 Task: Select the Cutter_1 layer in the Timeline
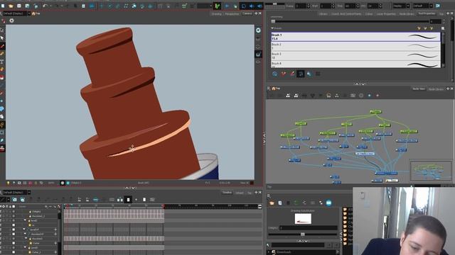(x=36, y=252)
